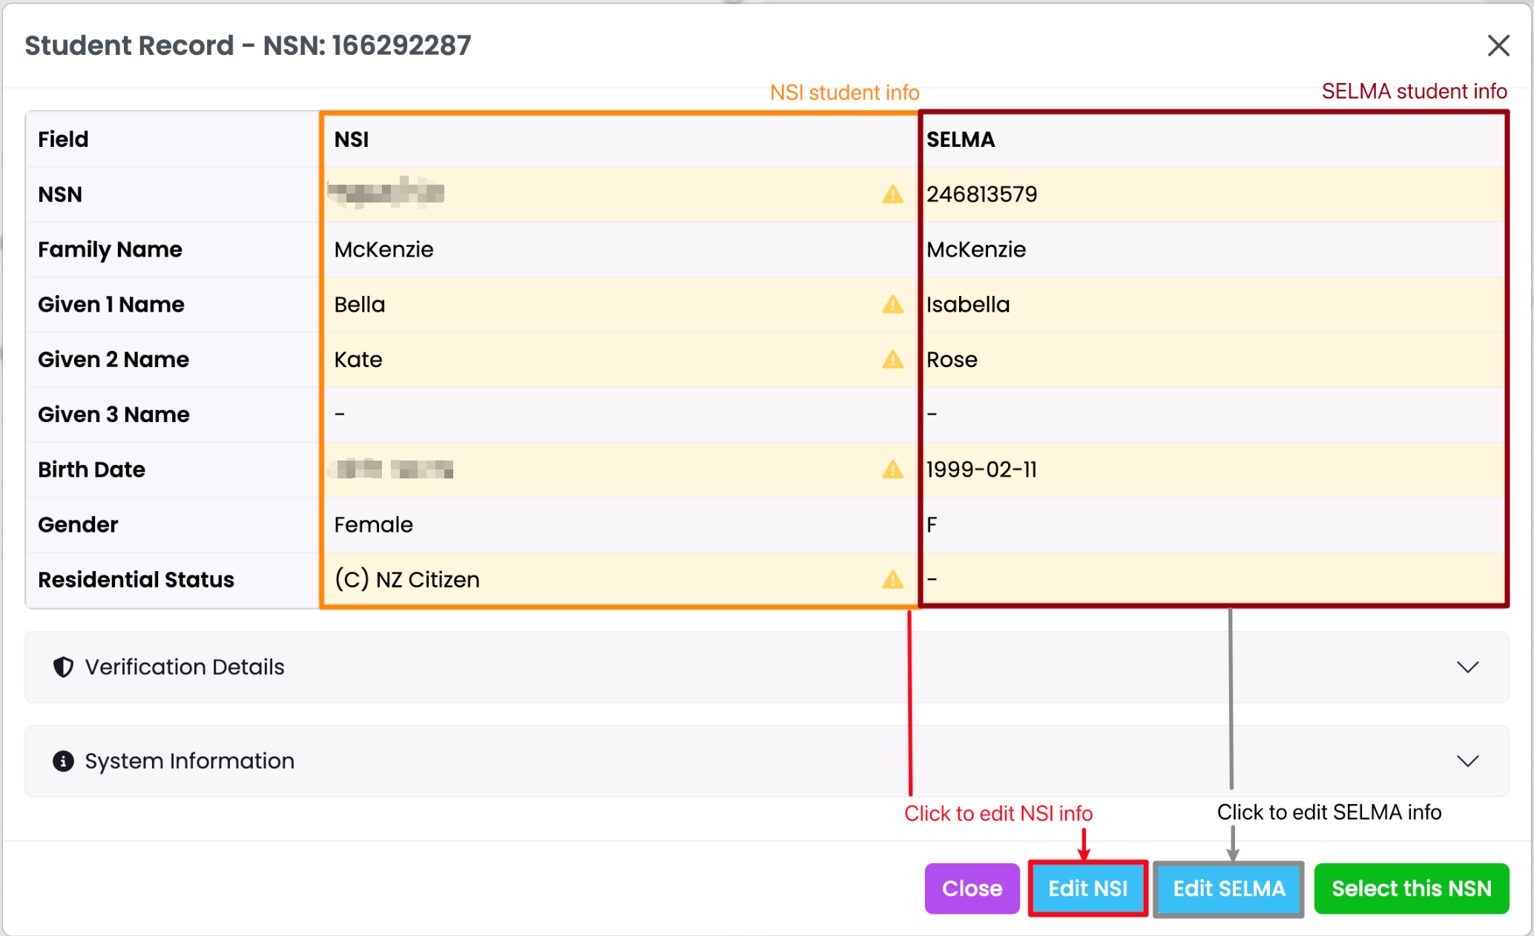Close dialog with the X icon

[x=1498, y=46]
